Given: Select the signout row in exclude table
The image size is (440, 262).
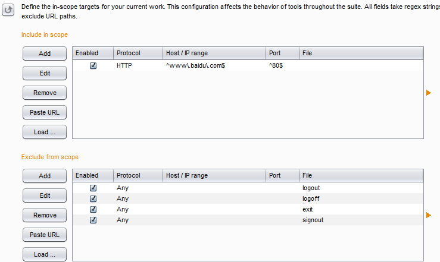Looking at the screenshot, I should [x=248, y=220].
